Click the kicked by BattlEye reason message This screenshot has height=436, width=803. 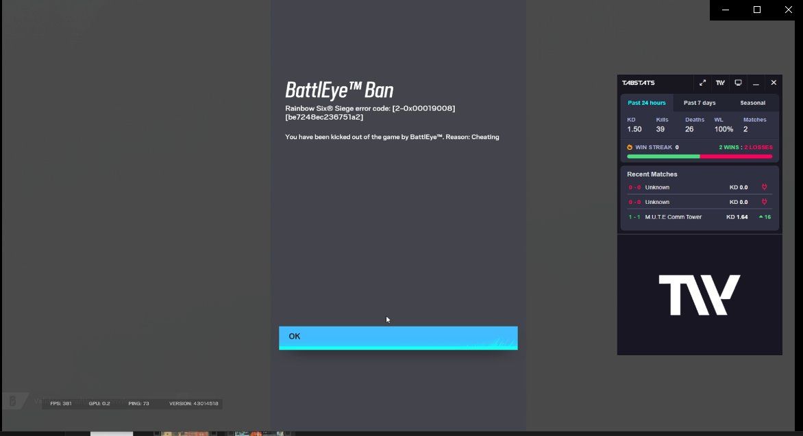[x=392, y=137]
